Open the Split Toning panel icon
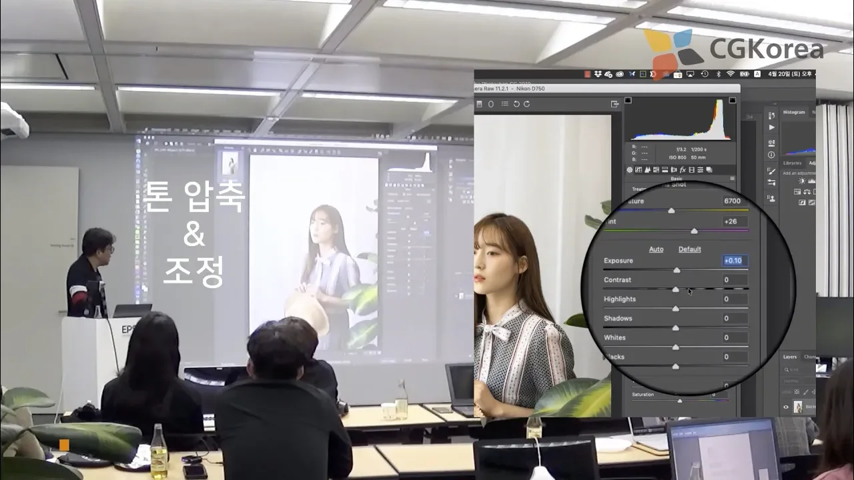Image resolution: width=854 pixels, height=480 pixels. point(665,170)
